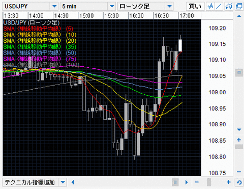Image resolution: width=244 pixels, height=189 pixels.
Task: Open the USD/JPY currency pair dropdown
Action: pyautogui.click(x=30, y=7)
